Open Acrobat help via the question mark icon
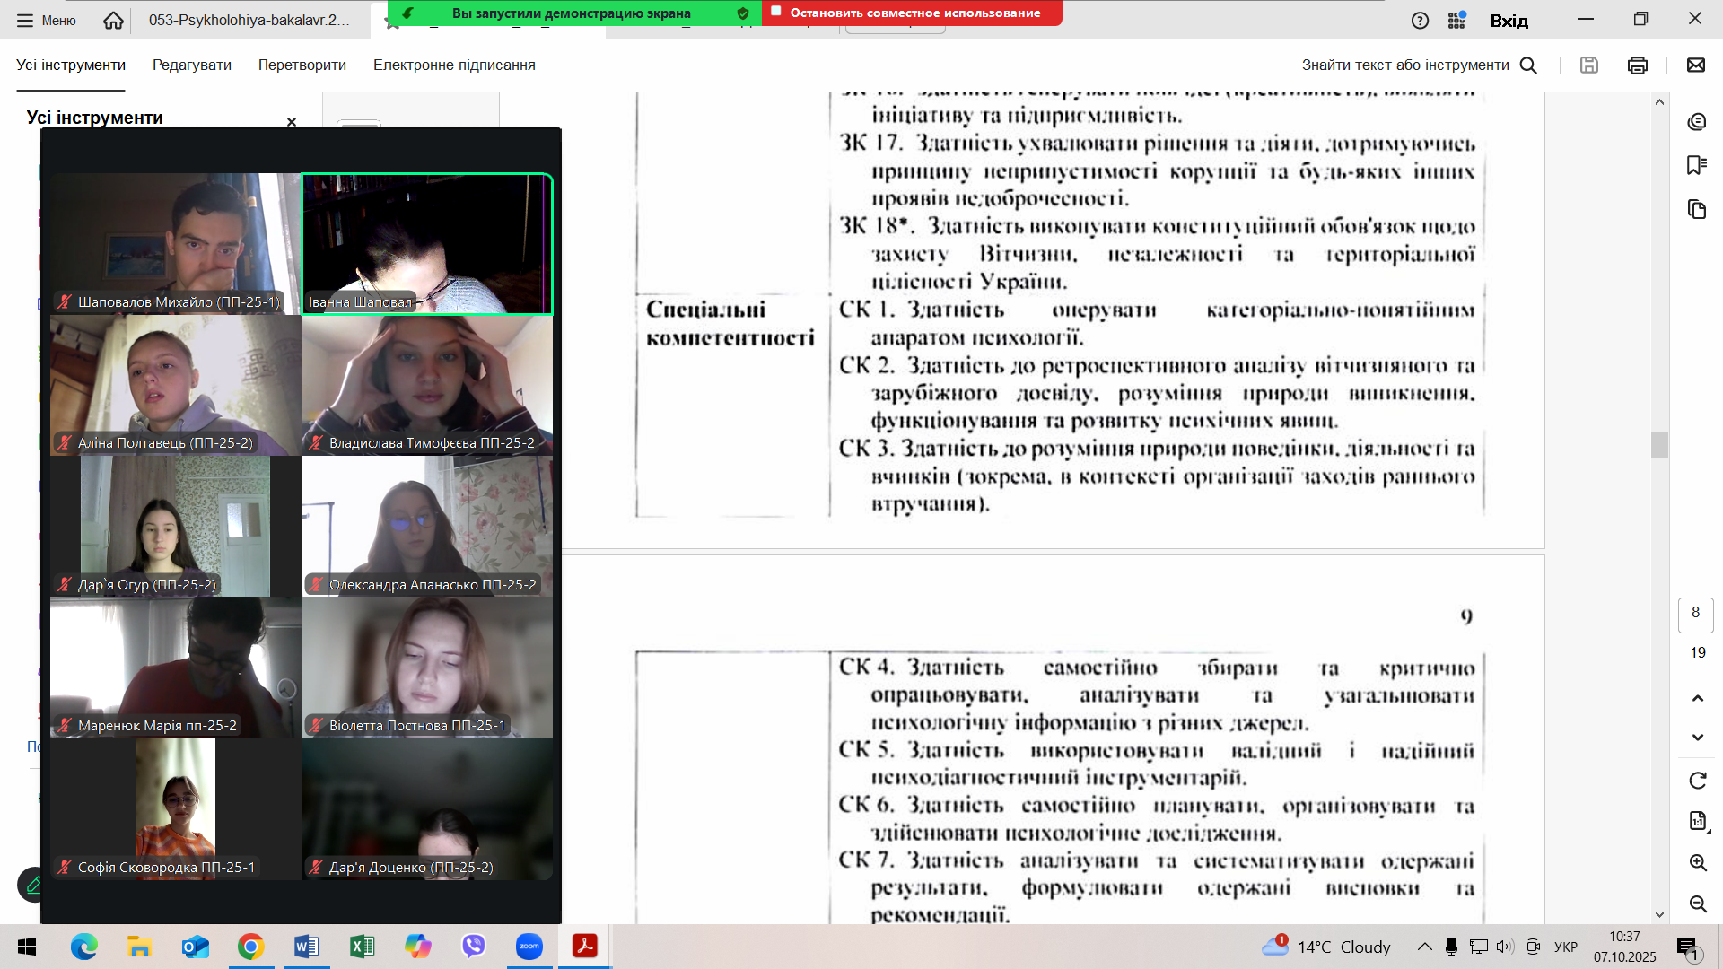The width and height of the screenshot is (1723, 969). [x=1421, y=20]
